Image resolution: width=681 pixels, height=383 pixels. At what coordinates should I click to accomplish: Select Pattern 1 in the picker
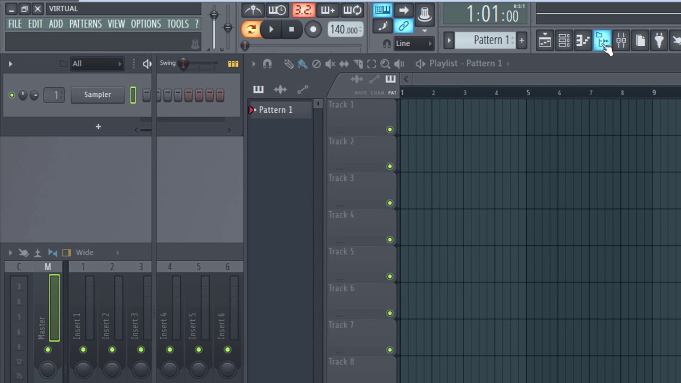(x=280, y=110)
